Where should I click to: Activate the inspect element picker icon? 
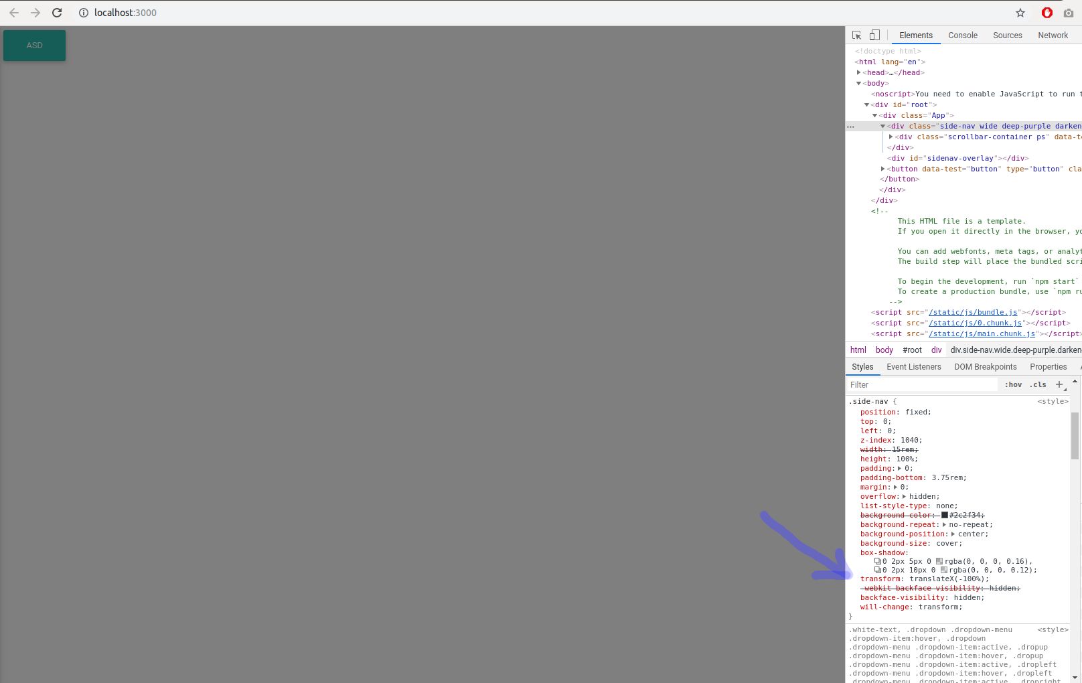click(856, 35)
